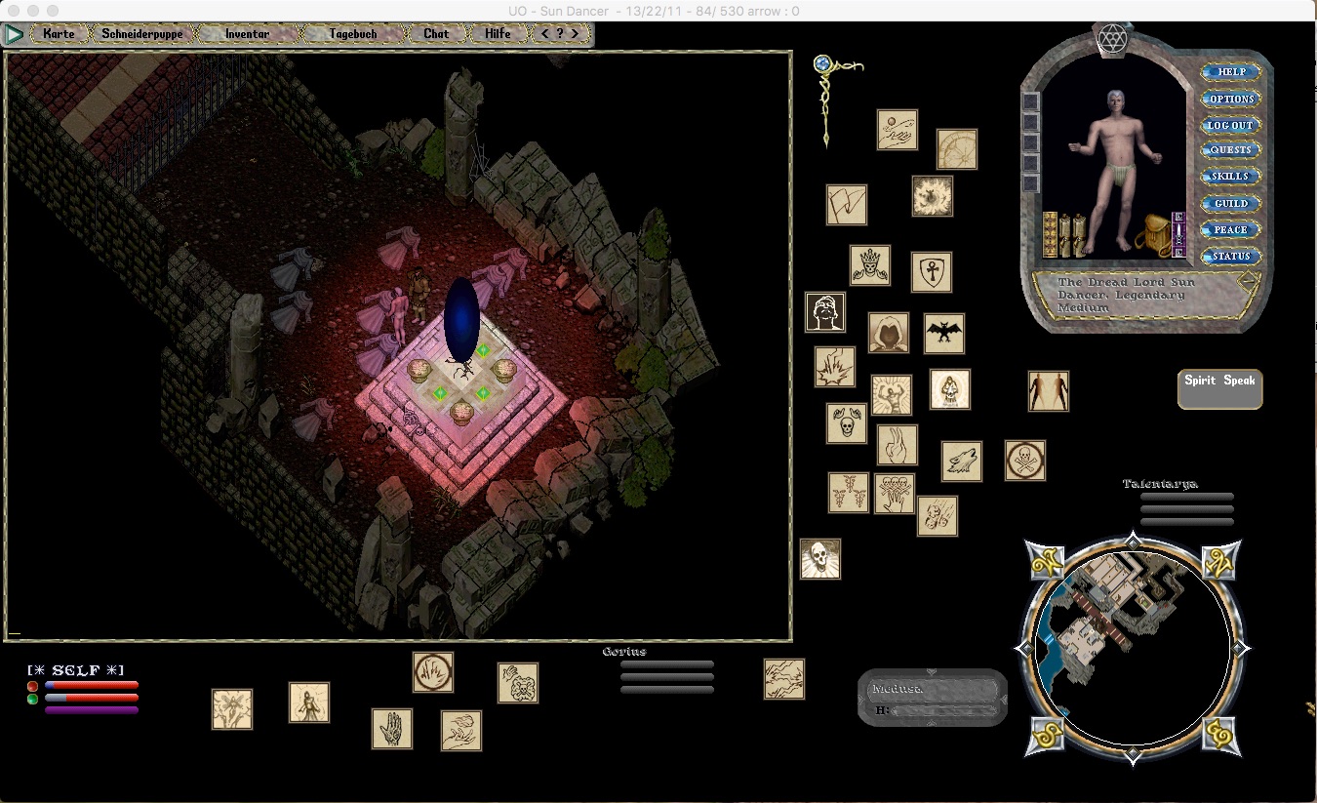The width and height of the screenshot is (1317, 803).
Task: Cast the hand and lion face icon
Action: tap(518, 683)
